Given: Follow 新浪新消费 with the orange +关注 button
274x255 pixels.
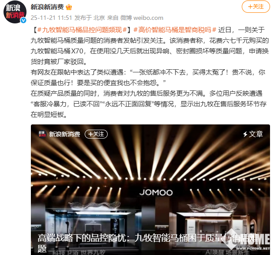Looking at the screenshot, I should [x=255, y=7].
